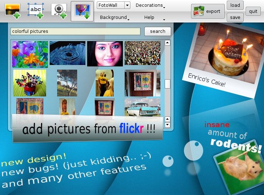Viewport: 264px width, 195px height.
Task: Click the search button
Action: point(158,31)
